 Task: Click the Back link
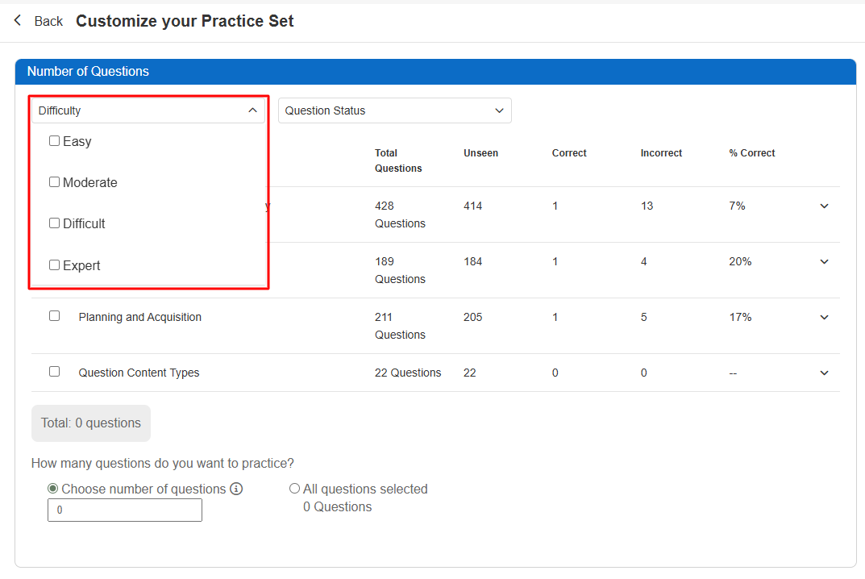48,22
